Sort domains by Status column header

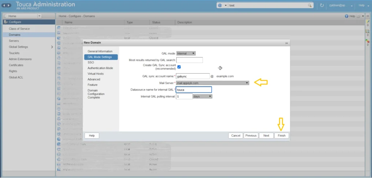pos(162,22)
